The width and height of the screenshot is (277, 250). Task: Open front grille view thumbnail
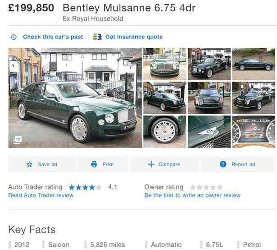pyautogui.click(x=165, y=64)
